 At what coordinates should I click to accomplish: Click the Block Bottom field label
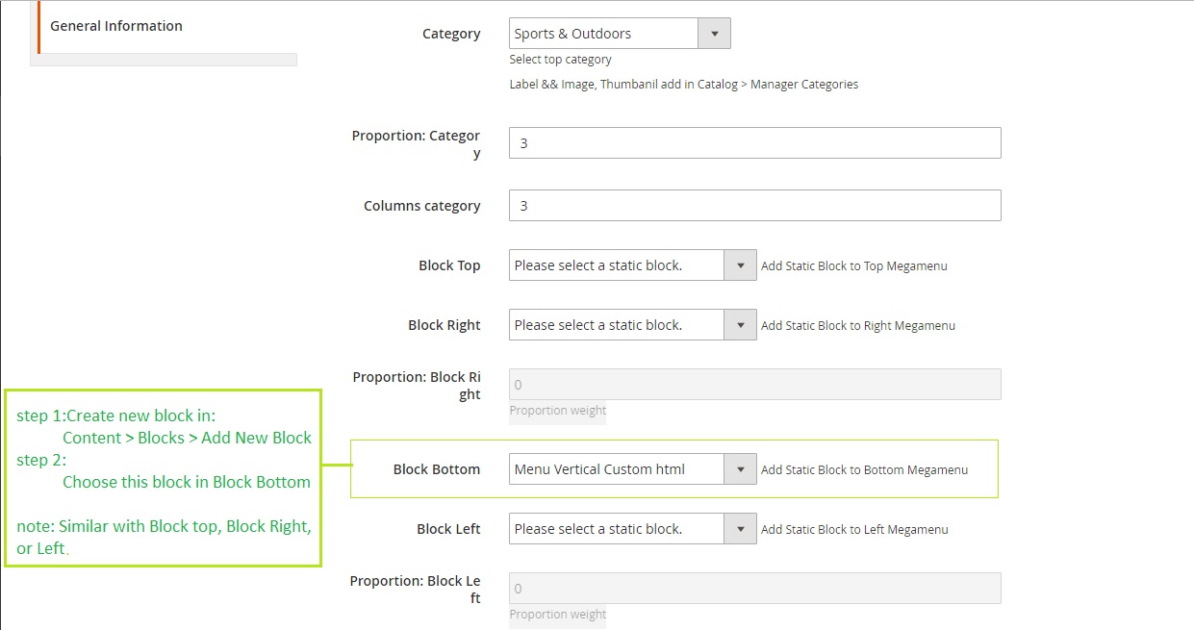click(x=436, y=469)
